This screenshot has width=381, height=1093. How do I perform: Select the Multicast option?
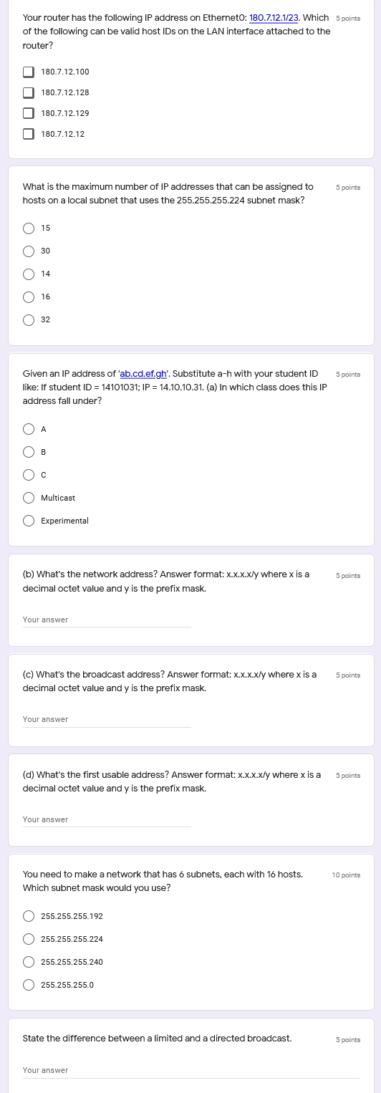(29, 498)
